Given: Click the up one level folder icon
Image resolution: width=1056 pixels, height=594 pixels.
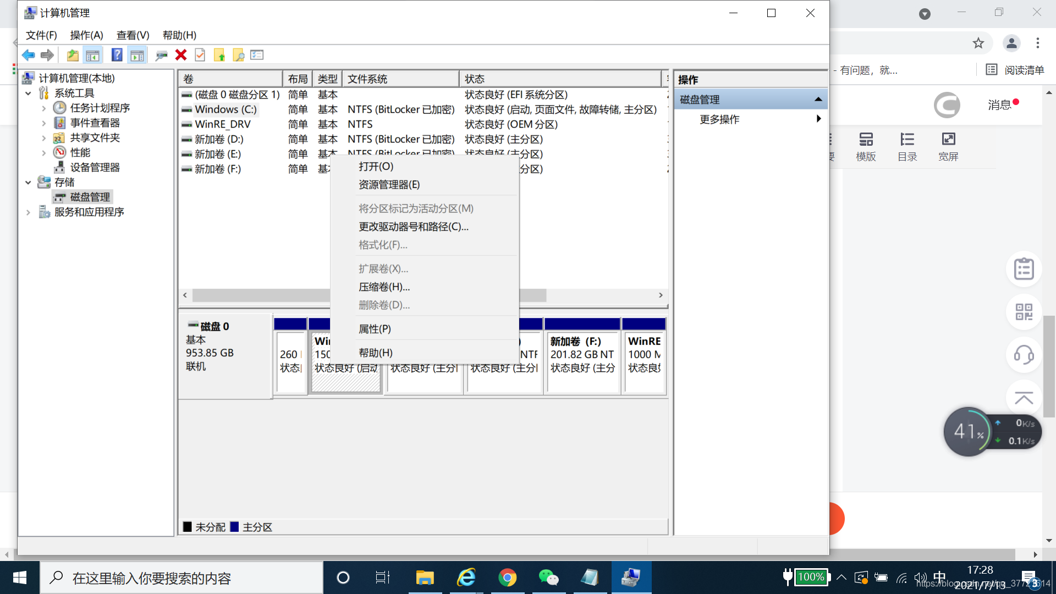Looking at the screenshot, I should (x=73, y=55).
